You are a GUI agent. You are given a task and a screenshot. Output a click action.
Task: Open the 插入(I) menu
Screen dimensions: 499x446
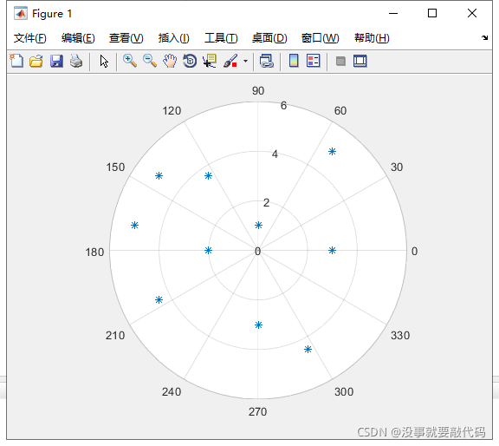tap(174, 38)
